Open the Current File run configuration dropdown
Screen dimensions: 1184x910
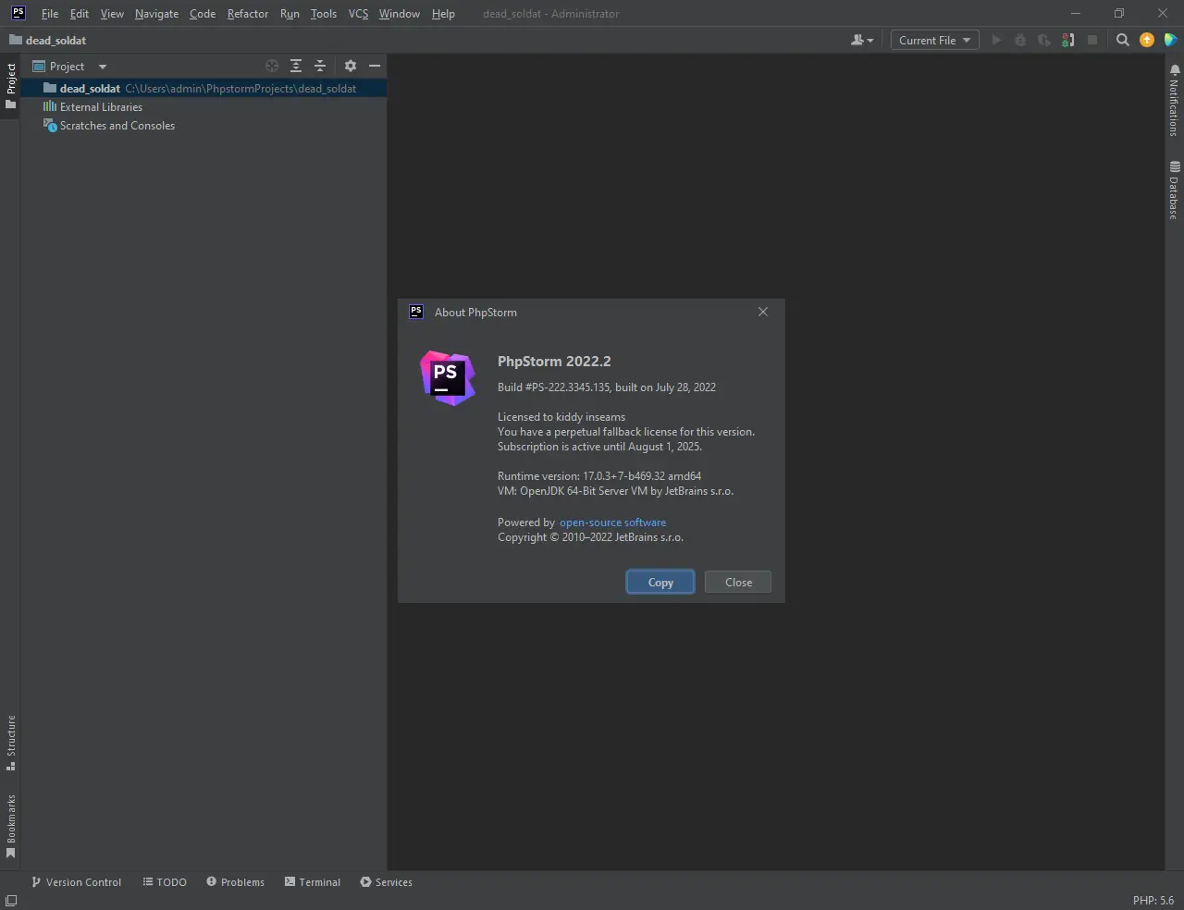click(934, 41)
